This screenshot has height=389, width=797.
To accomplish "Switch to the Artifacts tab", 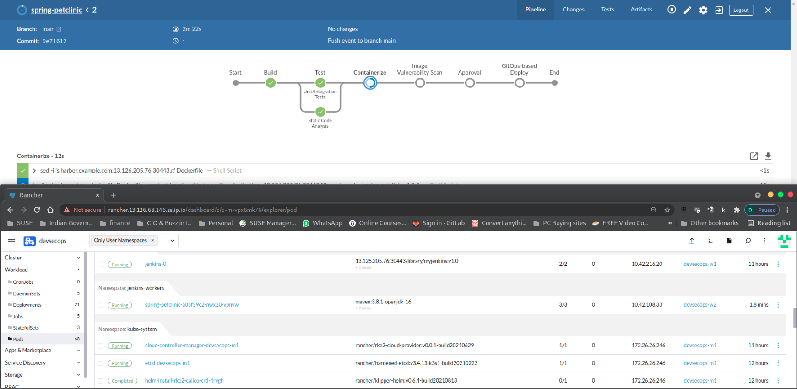I will [641, 10].
